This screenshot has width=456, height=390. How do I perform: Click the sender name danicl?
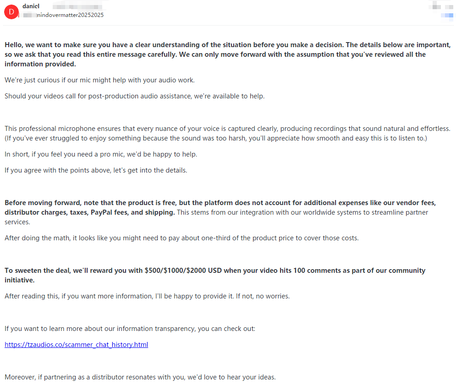tap(30, 7)
